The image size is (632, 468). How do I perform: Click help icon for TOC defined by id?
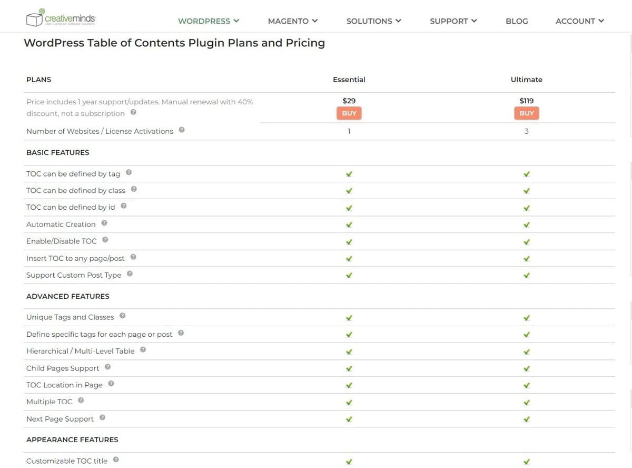(x=124, y=206)
